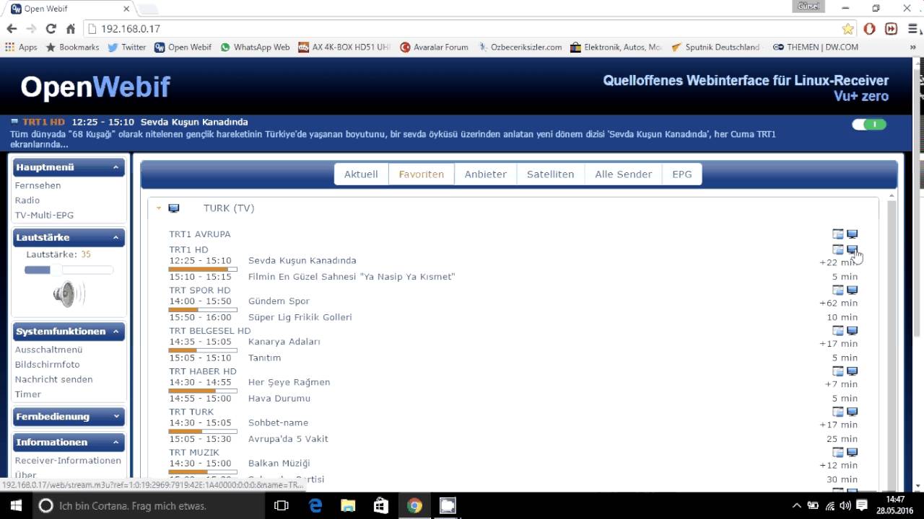Image resolution: width=924 pixels, height=519 pixels.
Task: Open Fernsehen in the main menu
Action: point(38,185)
